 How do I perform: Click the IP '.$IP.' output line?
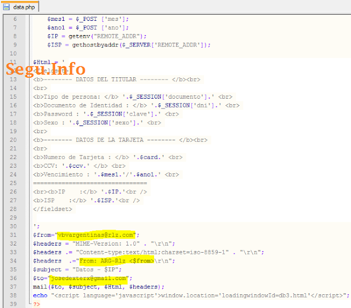[x=90, y=192]
